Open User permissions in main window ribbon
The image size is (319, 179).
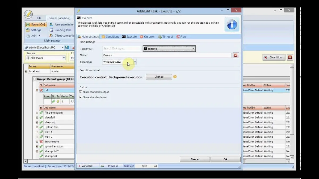pyautogui.click(x=62, y=24)
